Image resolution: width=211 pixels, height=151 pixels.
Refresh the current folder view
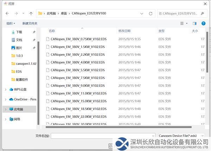click(x=151, y=13)
